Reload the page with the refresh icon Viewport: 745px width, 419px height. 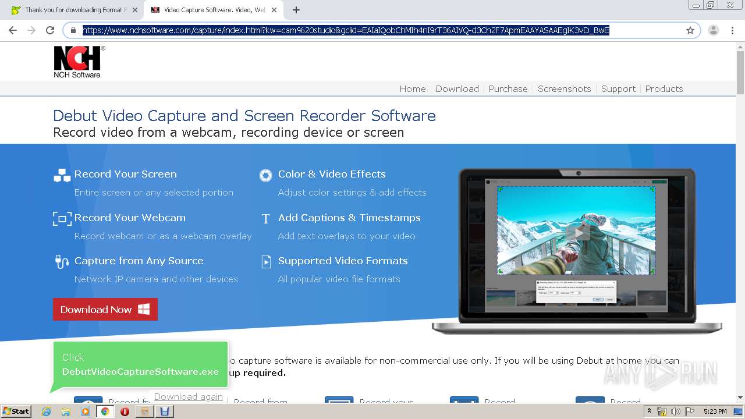[50, 30]
